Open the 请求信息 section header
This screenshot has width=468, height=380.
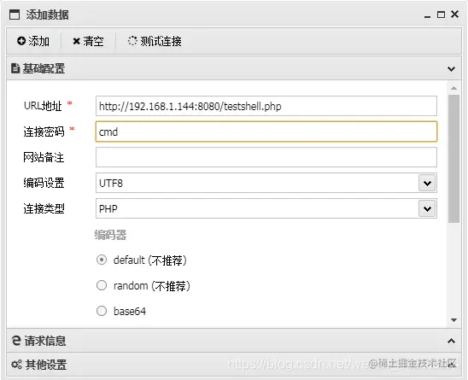pyautogui.click(x=234, y=341)
